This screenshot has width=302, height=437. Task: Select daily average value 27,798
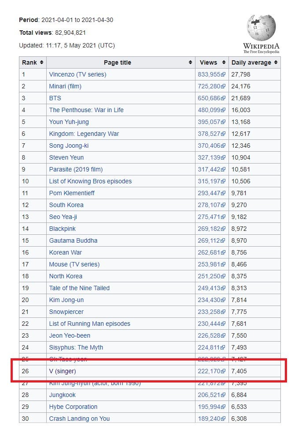(x=241, y=74)
